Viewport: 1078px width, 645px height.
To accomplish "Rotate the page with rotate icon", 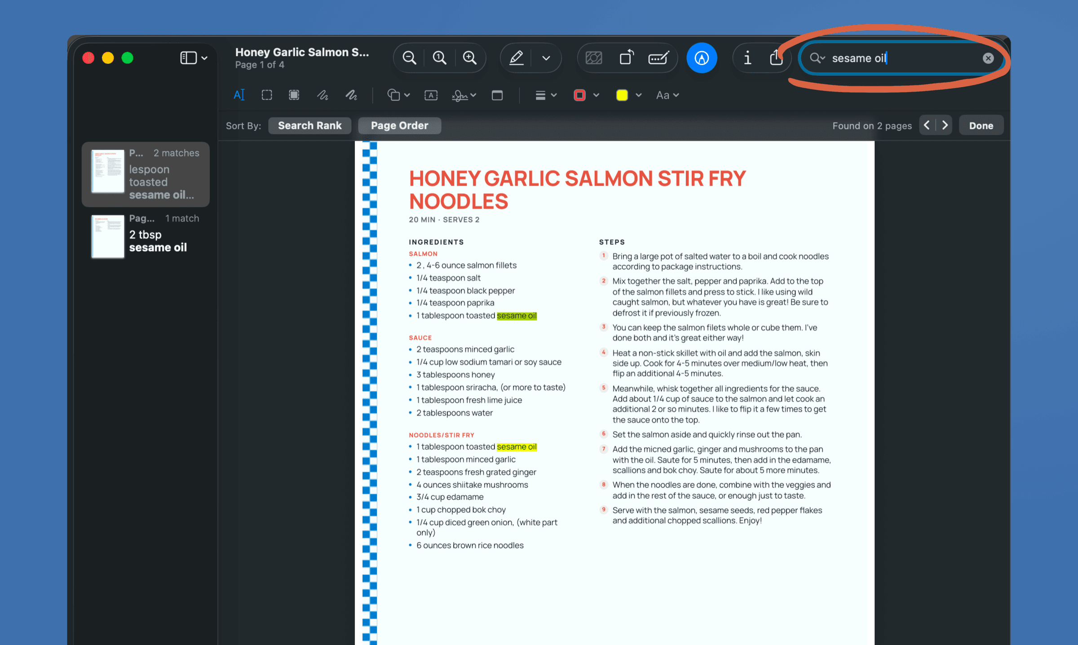I will (627, 57).
